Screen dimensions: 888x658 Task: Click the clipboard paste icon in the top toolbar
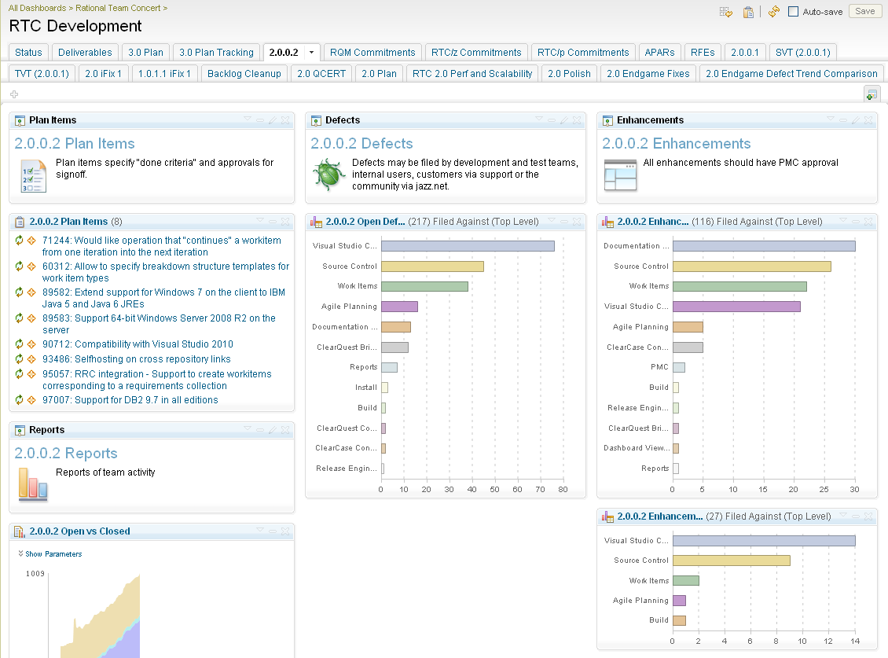click(748, 12)
